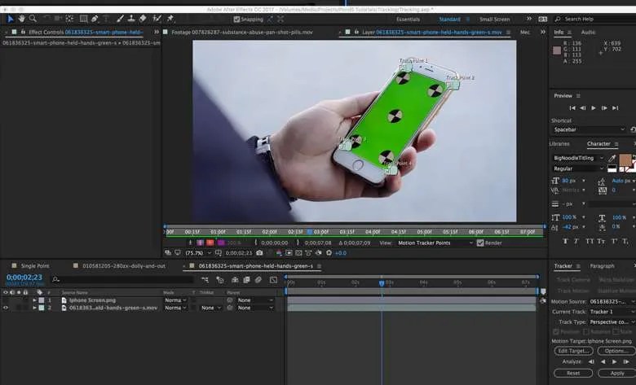Click the Apply button in Tracker
The width and height of the screenshot is (636, 385).
point(617,373)
